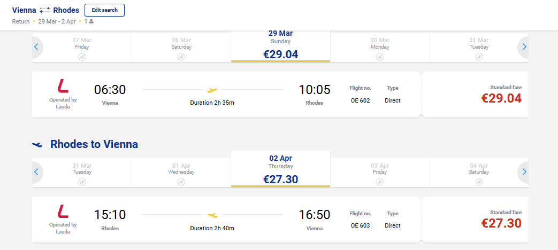Viewport: 558px width, 250px height.
Task: Click the Lauda logo on the Vienna departure flight
Action: pos(63,87)
